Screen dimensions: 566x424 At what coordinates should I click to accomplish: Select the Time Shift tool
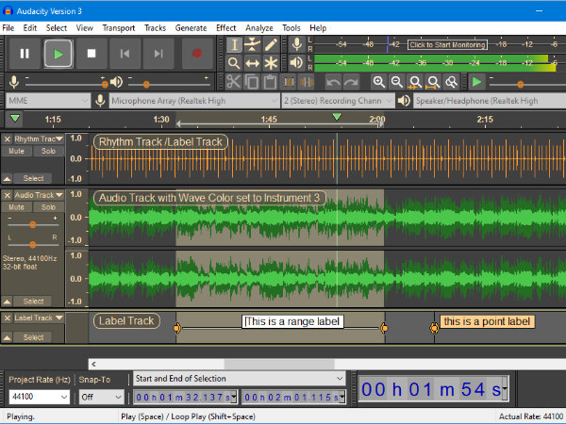252,63
